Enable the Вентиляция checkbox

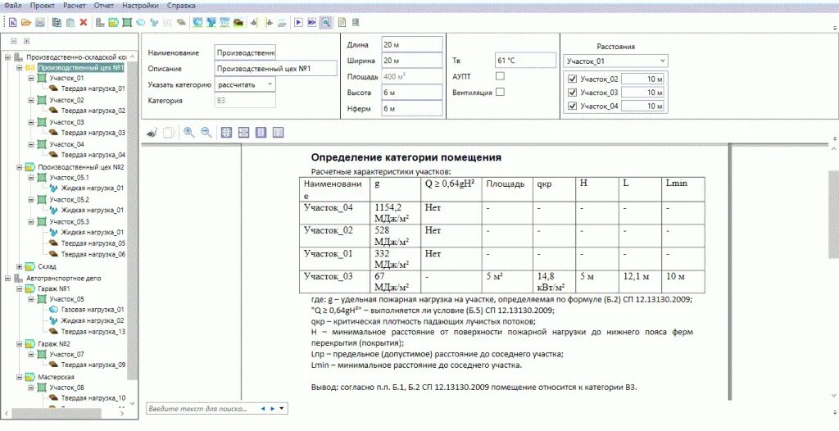point(500,92)
